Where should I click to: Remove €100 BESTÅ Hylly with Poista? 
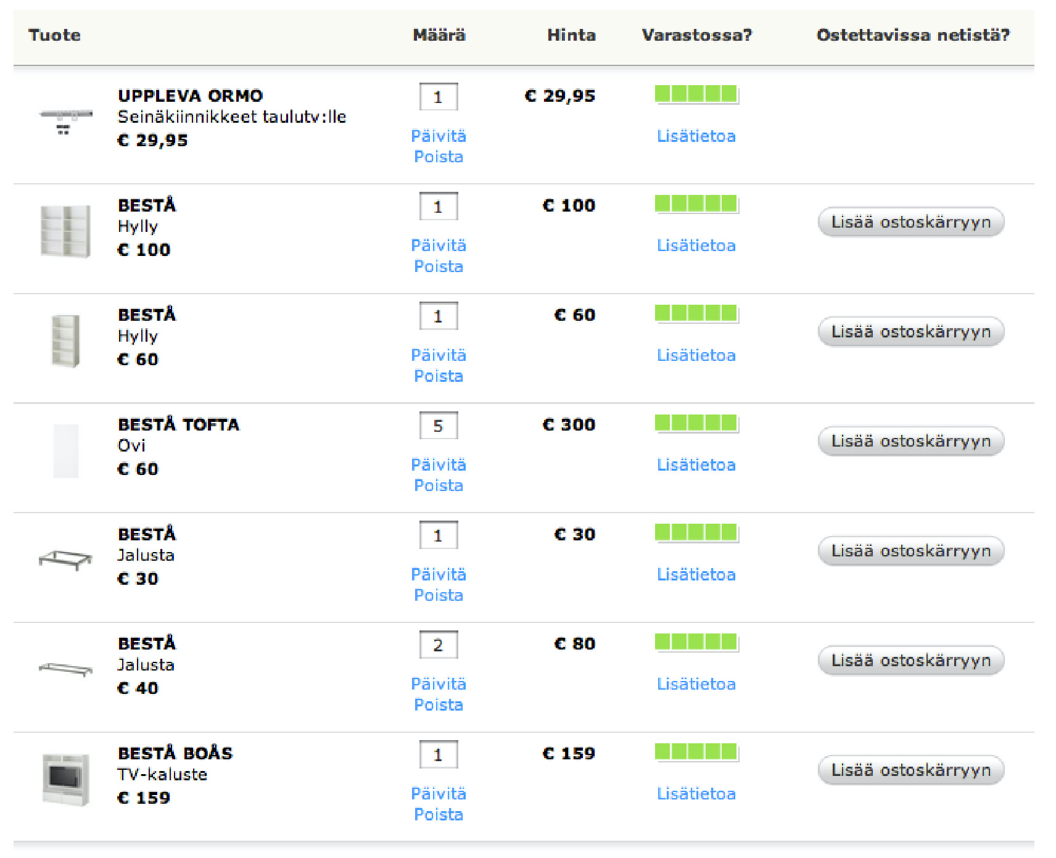[439, 266]
